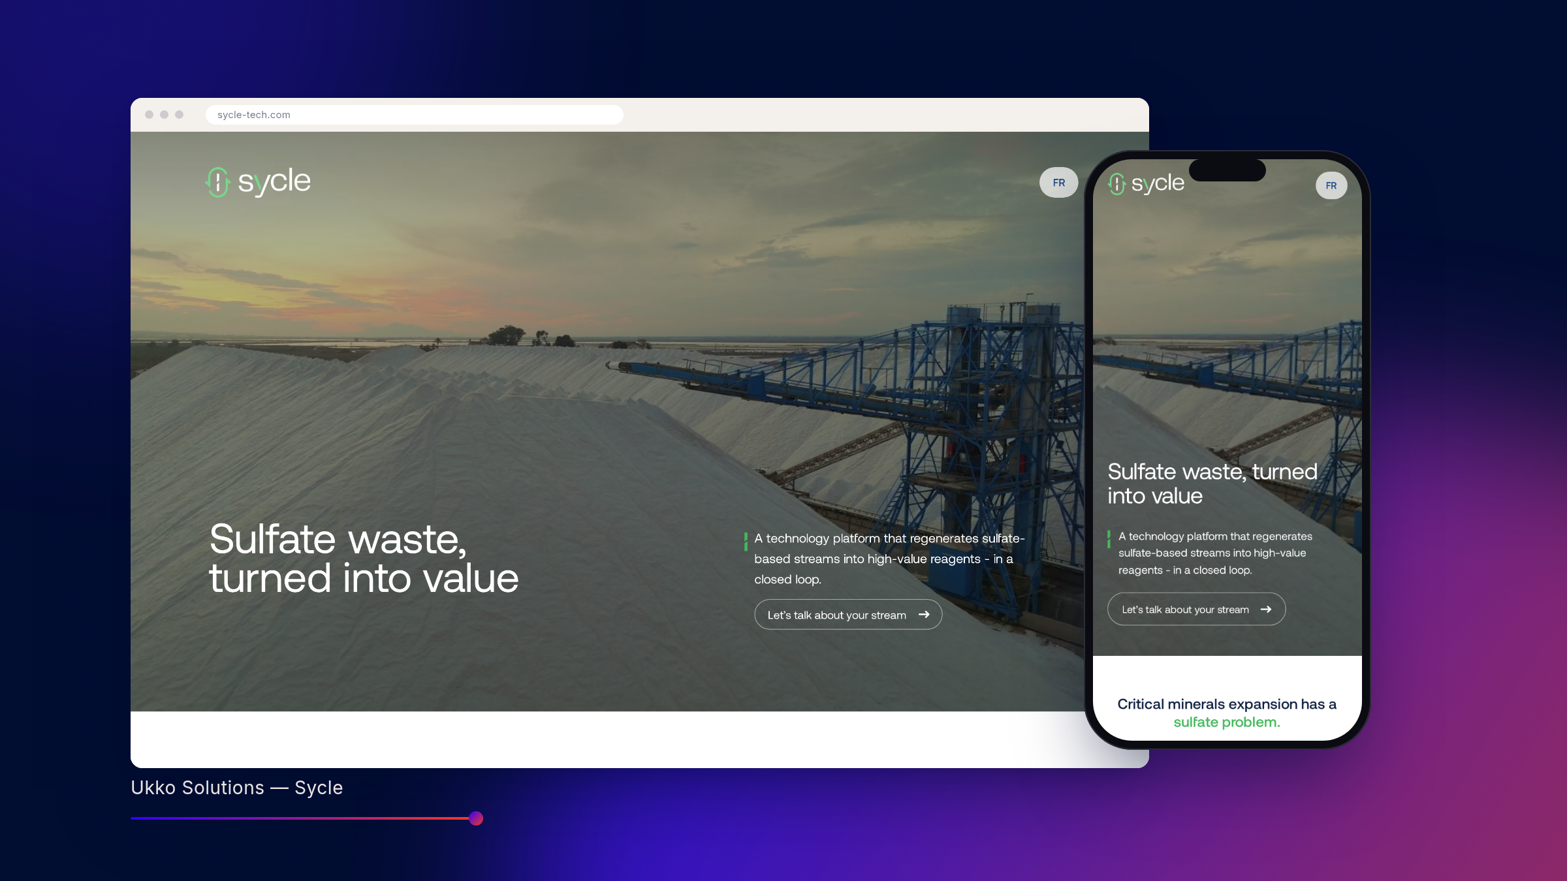Click the sycle logo on the phone mockup
The image size is (1567, 881).
pyautogui.click(x=1146, y=184)
